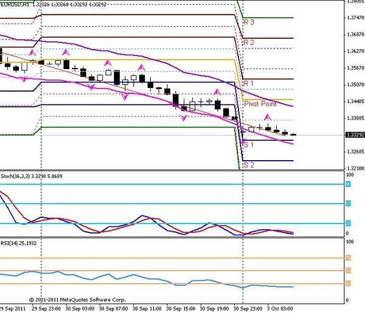Select the Pivot Point label
365x313 pixels.
260,104
